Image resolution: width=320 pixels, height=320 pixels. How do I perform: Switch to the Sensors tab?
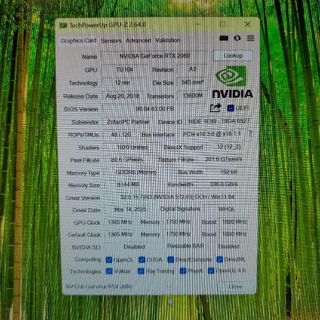(x=111, y=41)
